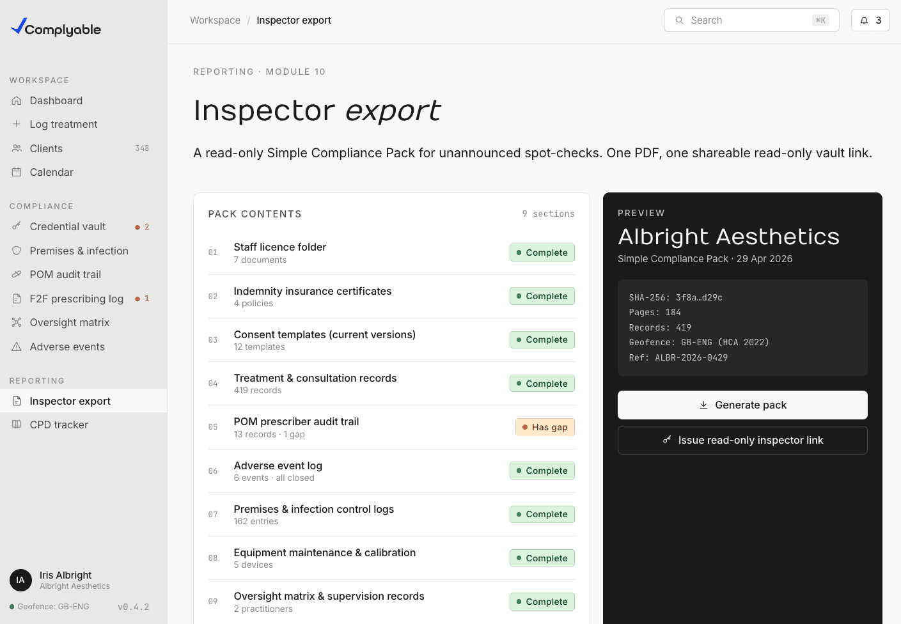Click the Clients count 348
The width and height of the screenshot is (901, 624).
tap(142, 148)
